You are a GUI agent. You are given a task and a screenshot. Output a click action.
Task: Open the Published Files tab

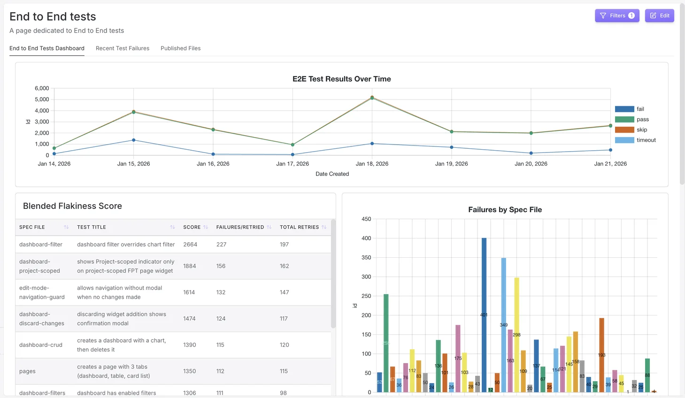pos(180,48)
